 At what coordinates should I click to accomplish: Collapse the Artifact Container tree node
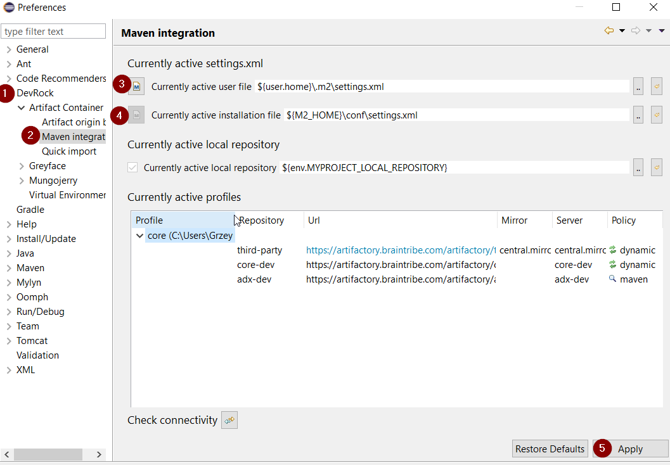click(22, 108)
